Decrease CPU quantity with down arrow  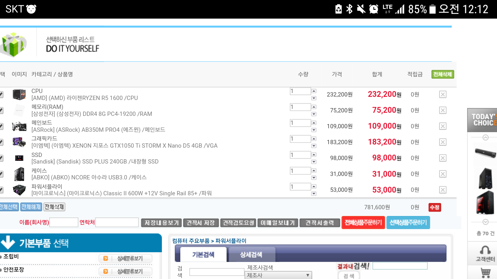314,98
